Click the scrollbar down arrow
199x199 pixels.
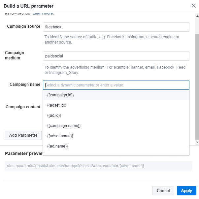click(x=197, y=142)
